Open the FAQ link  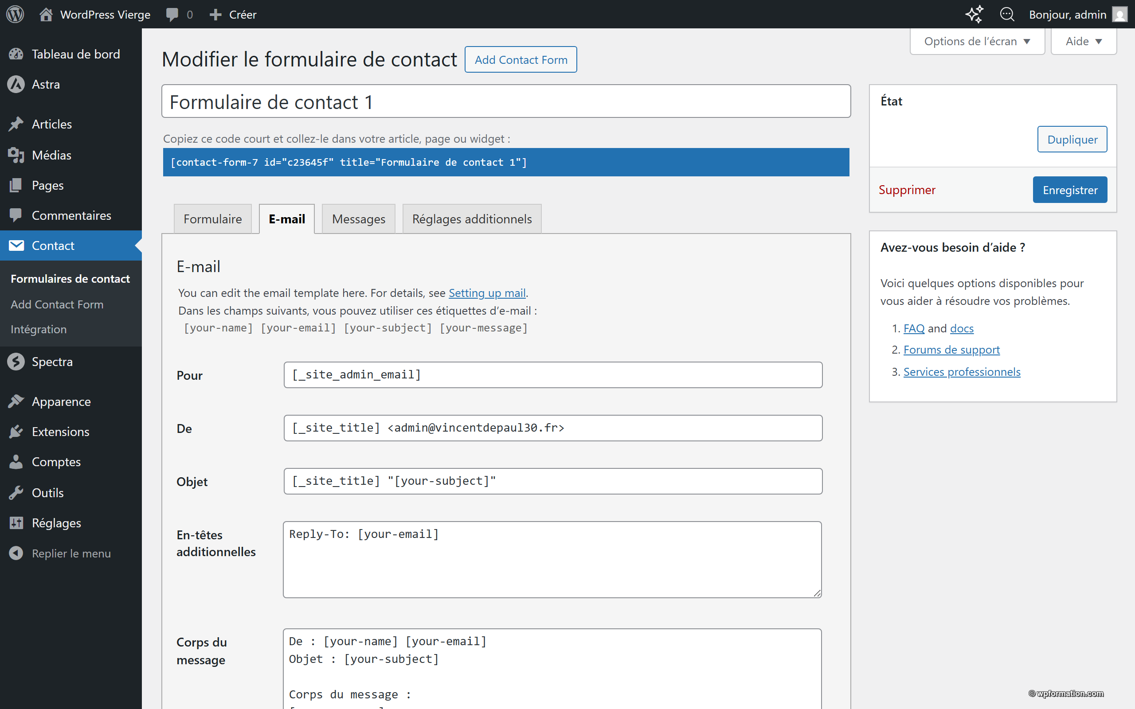(914, 328)
